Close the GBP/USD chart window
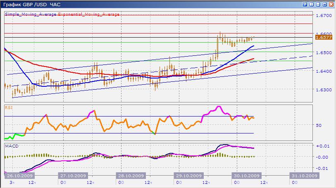 331,4
